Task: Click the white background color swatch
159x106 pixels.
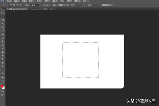Action: click(4, 88)
